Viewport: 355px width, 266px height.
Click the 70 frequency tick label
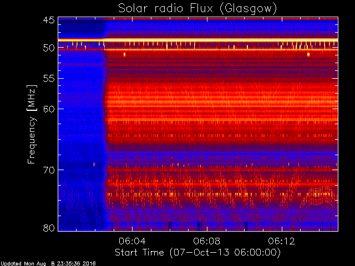point(49,170)
